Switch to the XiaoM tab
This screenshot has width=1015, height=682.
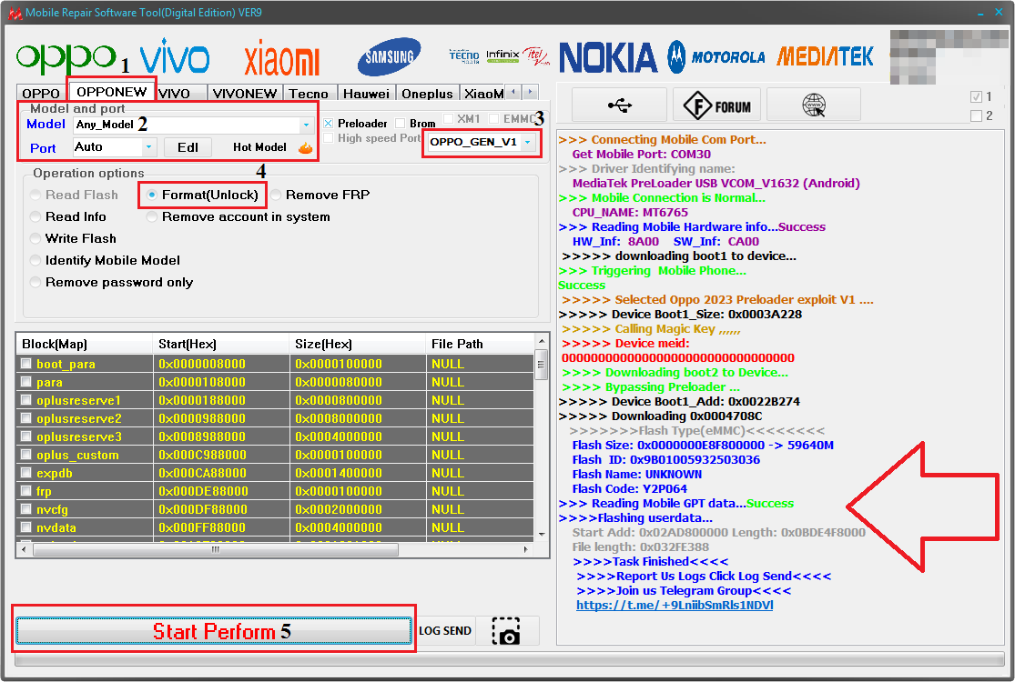[482, 94]
